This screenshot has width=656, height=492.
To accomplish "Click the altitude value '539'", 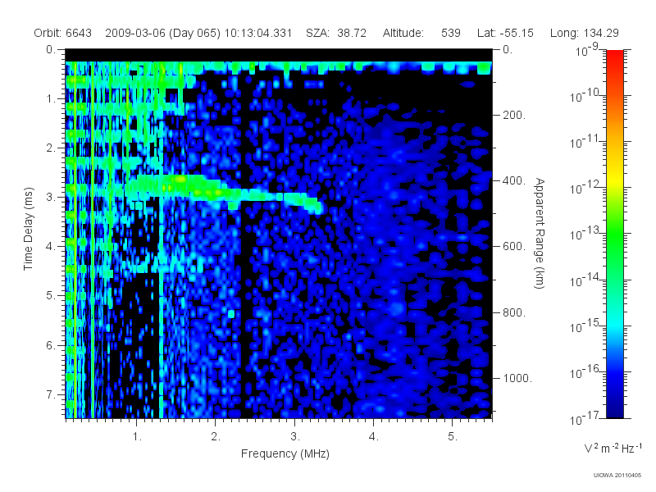I will [450, 33].
